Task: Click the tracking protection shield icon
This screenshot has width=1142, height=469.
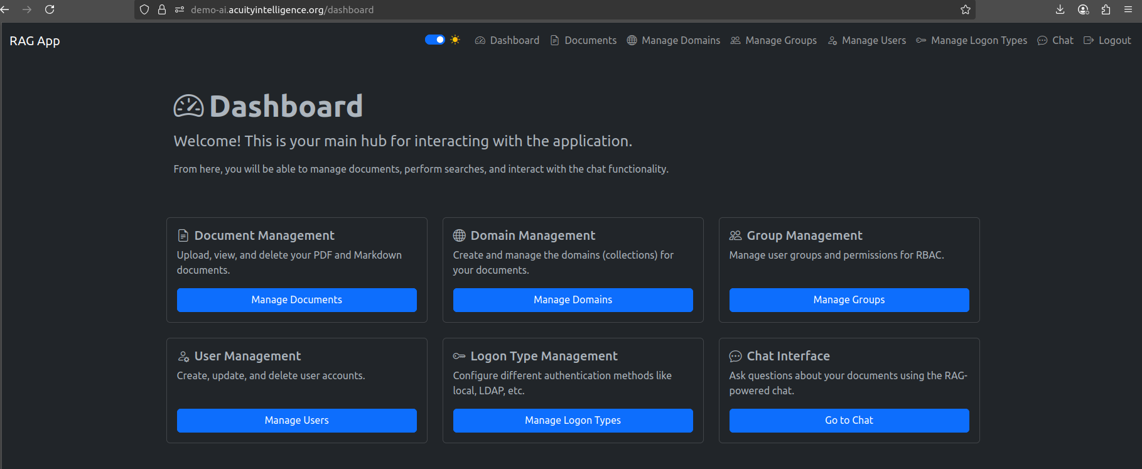Action: (144, 9)
